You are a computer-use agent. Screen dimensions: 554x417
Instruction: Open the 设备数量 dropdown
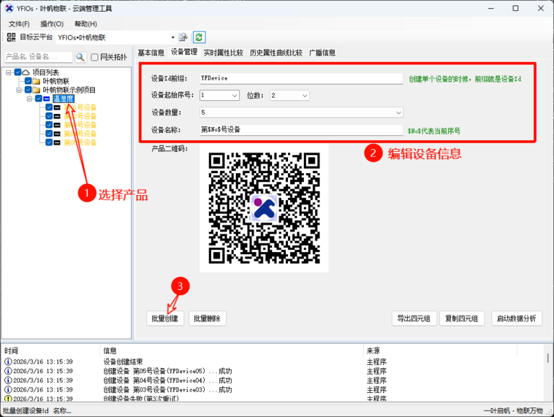tap(398, 112)
